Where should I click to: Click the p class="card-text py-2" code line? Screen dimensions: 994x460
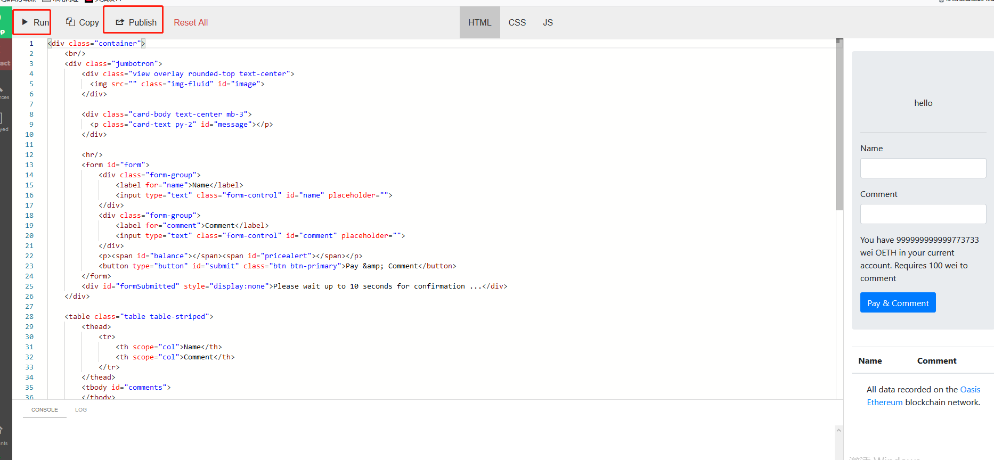pos(182,125)
